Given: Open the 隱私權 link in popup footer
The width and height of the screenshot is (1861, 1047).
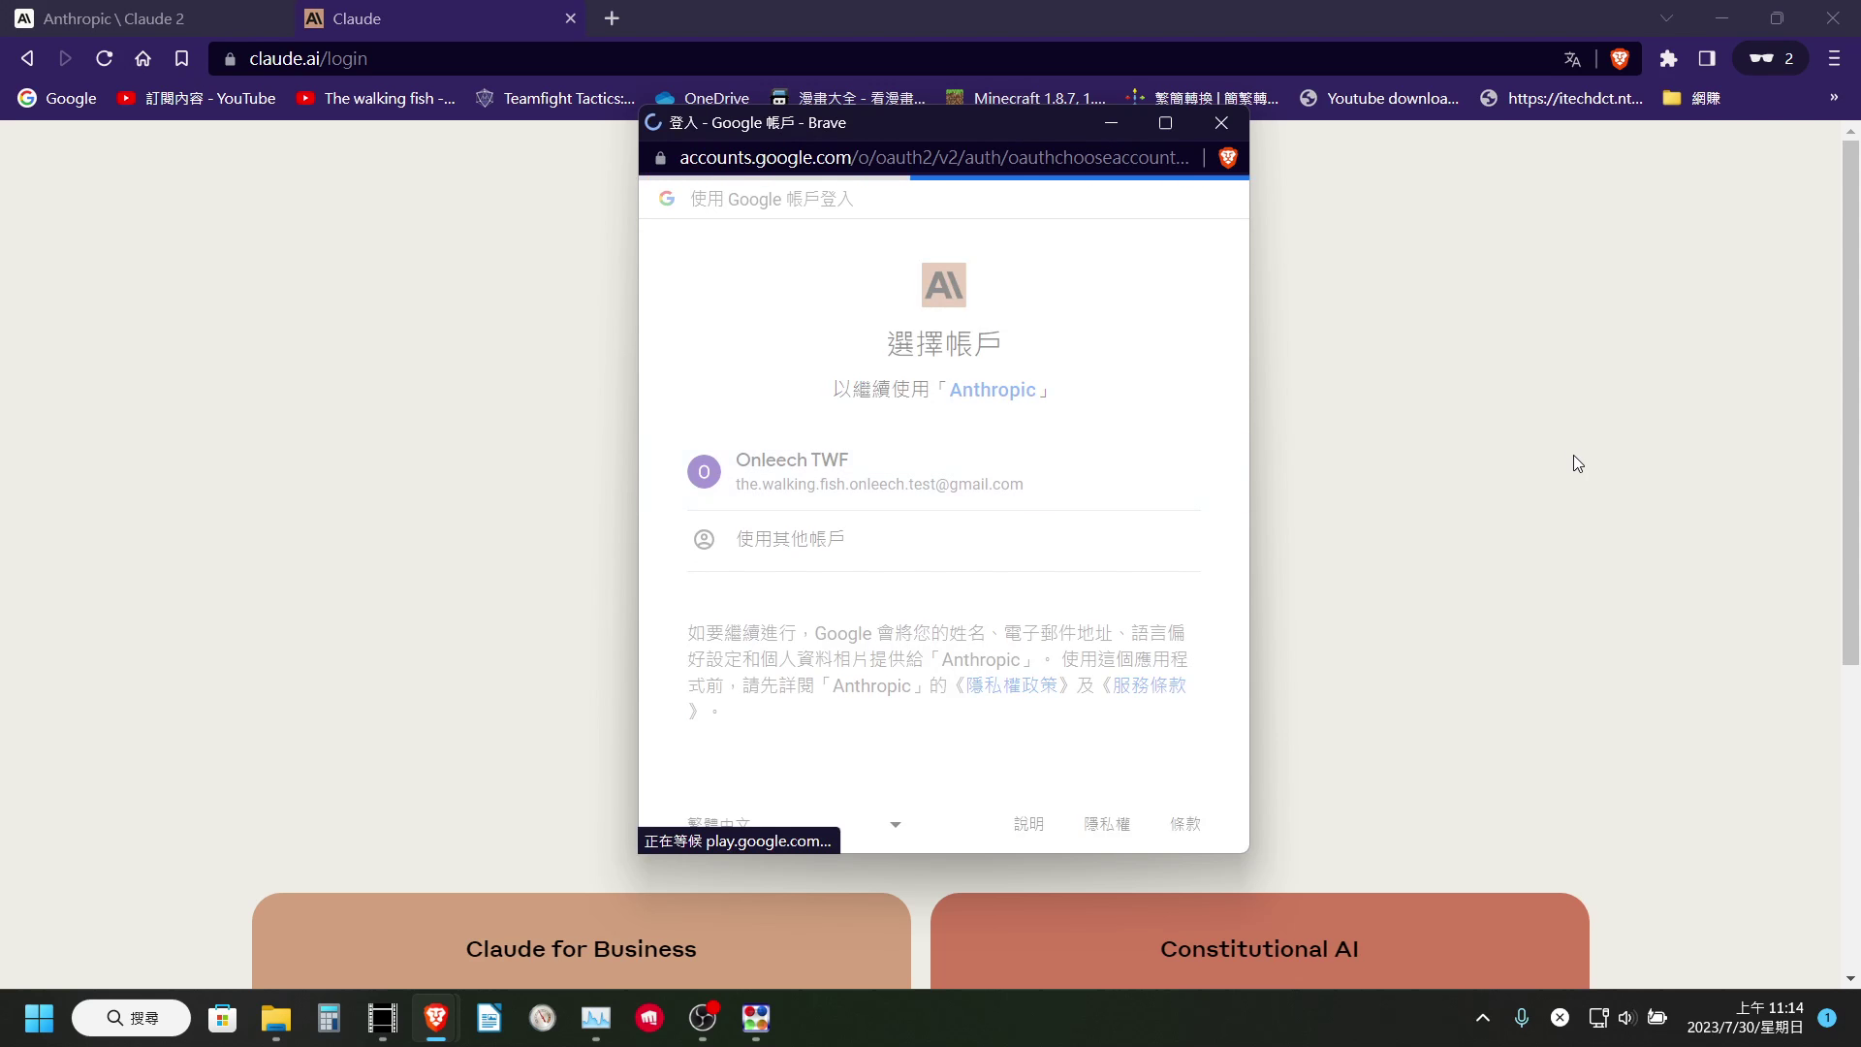Looking at the screenshot, I should pos(1107,824).
